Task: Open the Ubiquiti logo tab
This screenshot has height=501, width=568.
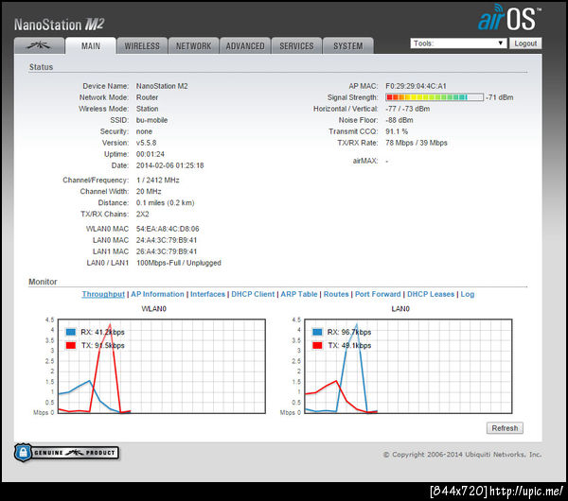Action: click(x=39, y=45)
